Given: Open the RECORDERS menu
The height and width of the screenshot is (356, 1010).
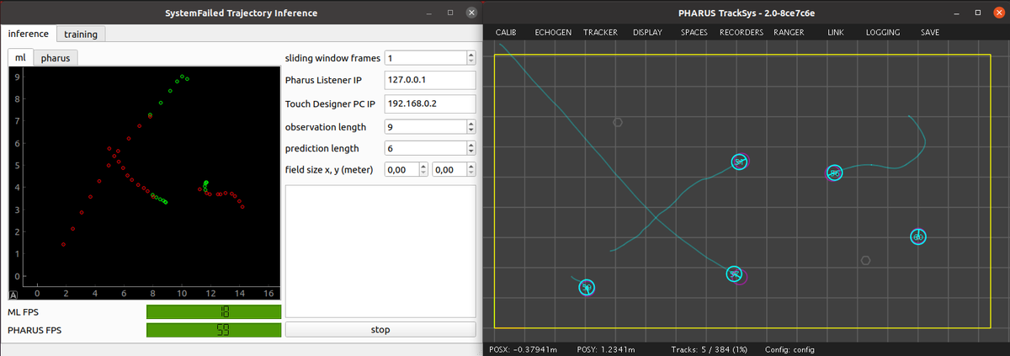Looking at the screenshot, I should click(742, 32).
